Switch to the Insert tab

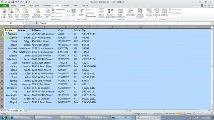click(23, 6)
